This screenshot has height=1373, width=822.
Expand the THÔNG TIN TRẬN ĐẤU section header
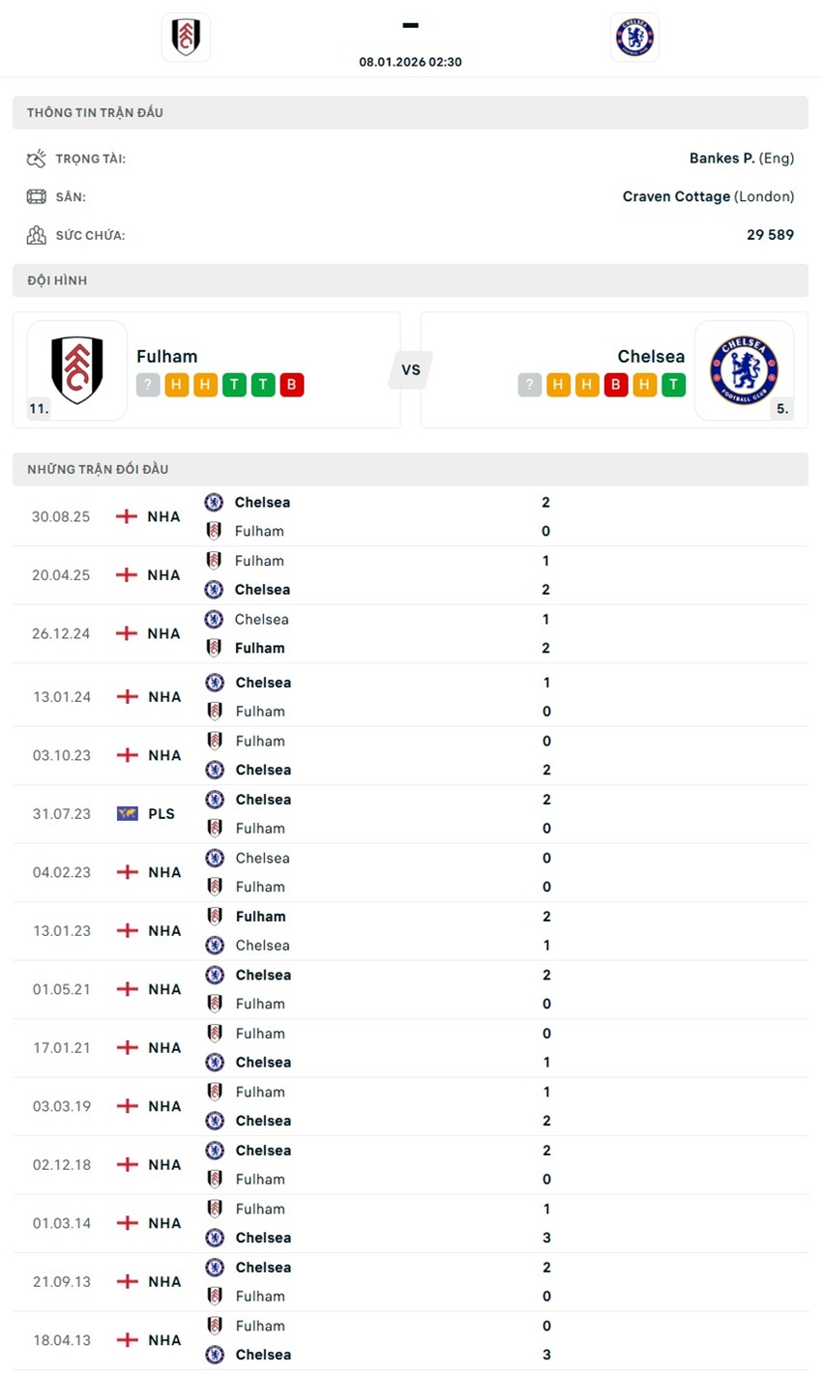pyautogui.click(x=410, y=111)
